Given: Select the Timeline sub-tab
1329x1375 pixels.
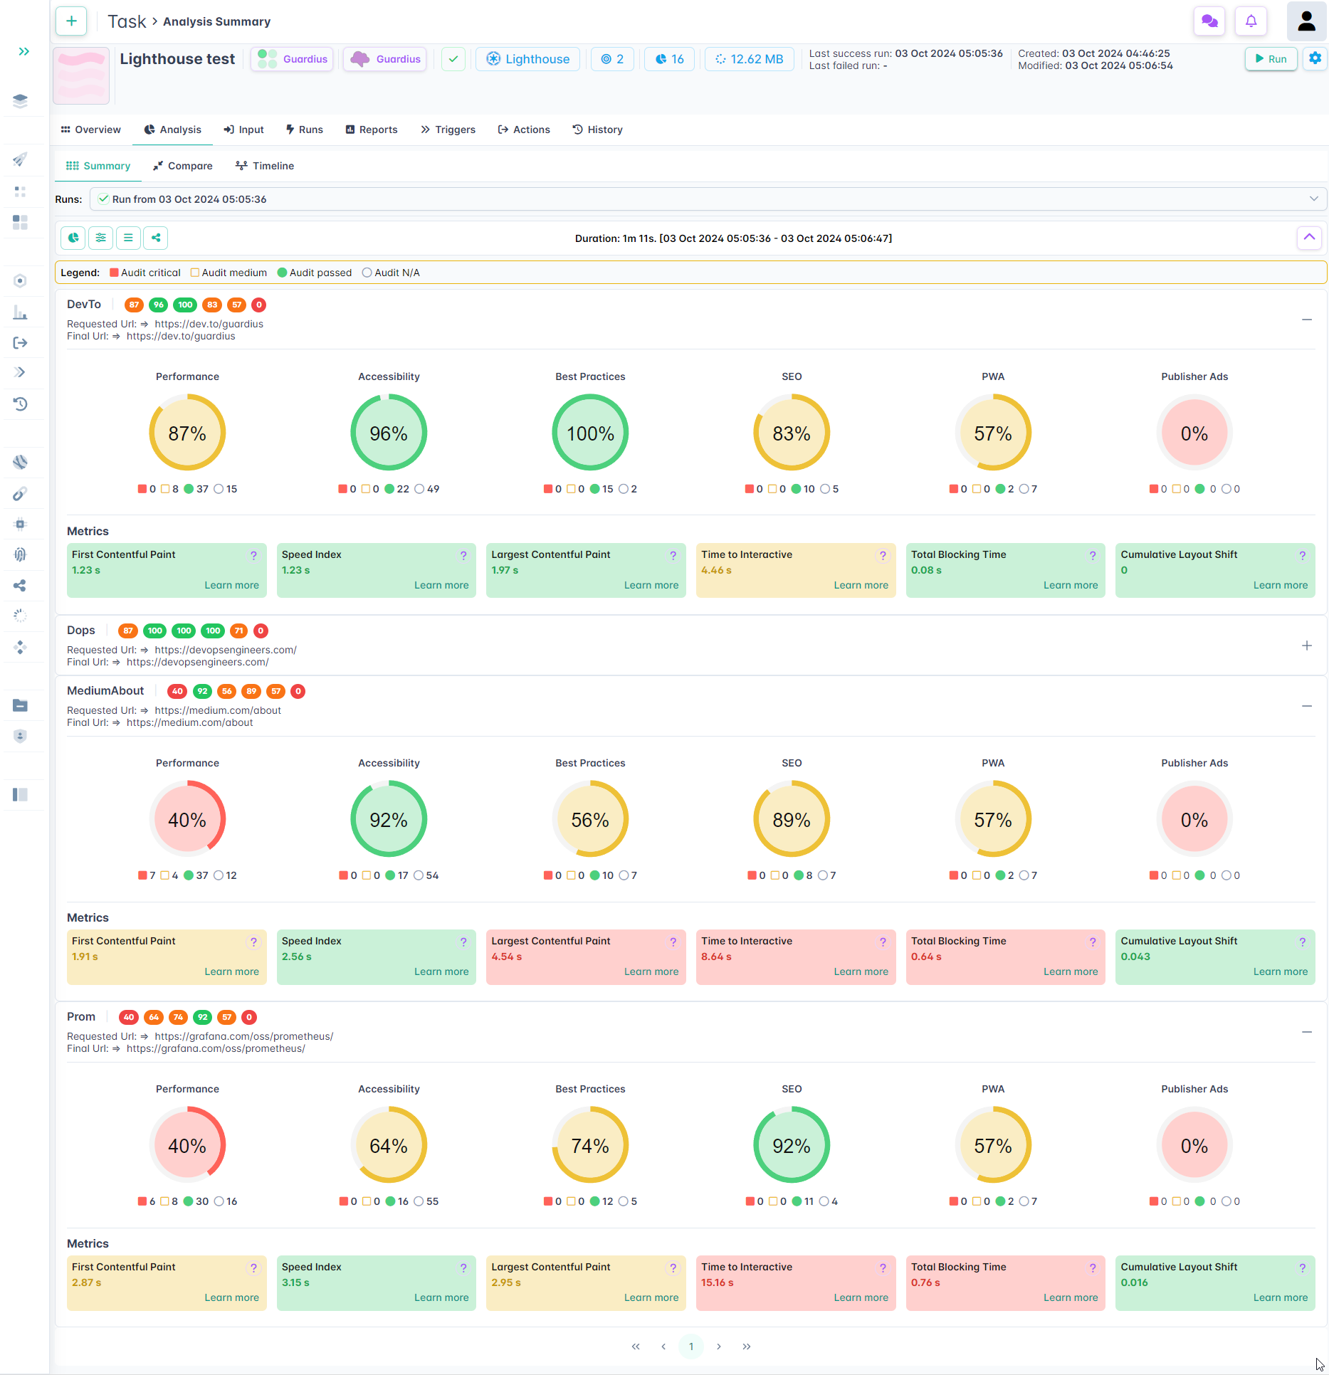Looking at the screenshot, I should click(x=265, y=166).
